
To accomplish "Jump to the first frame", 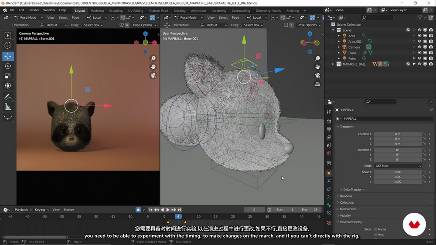I will point(151,210).
